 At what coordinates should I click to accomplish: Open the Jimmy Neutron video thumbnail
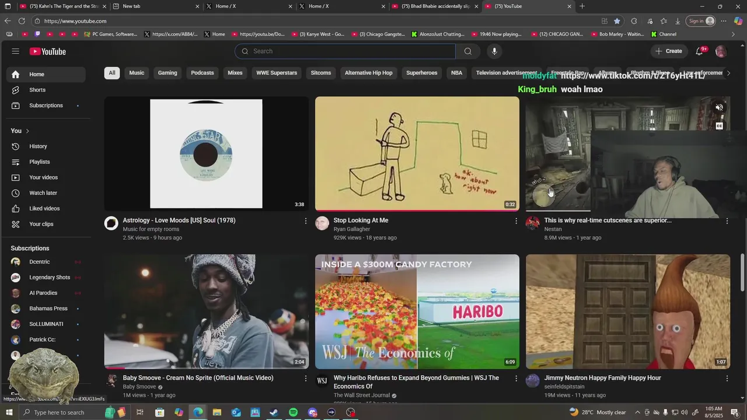pos(628,311)
